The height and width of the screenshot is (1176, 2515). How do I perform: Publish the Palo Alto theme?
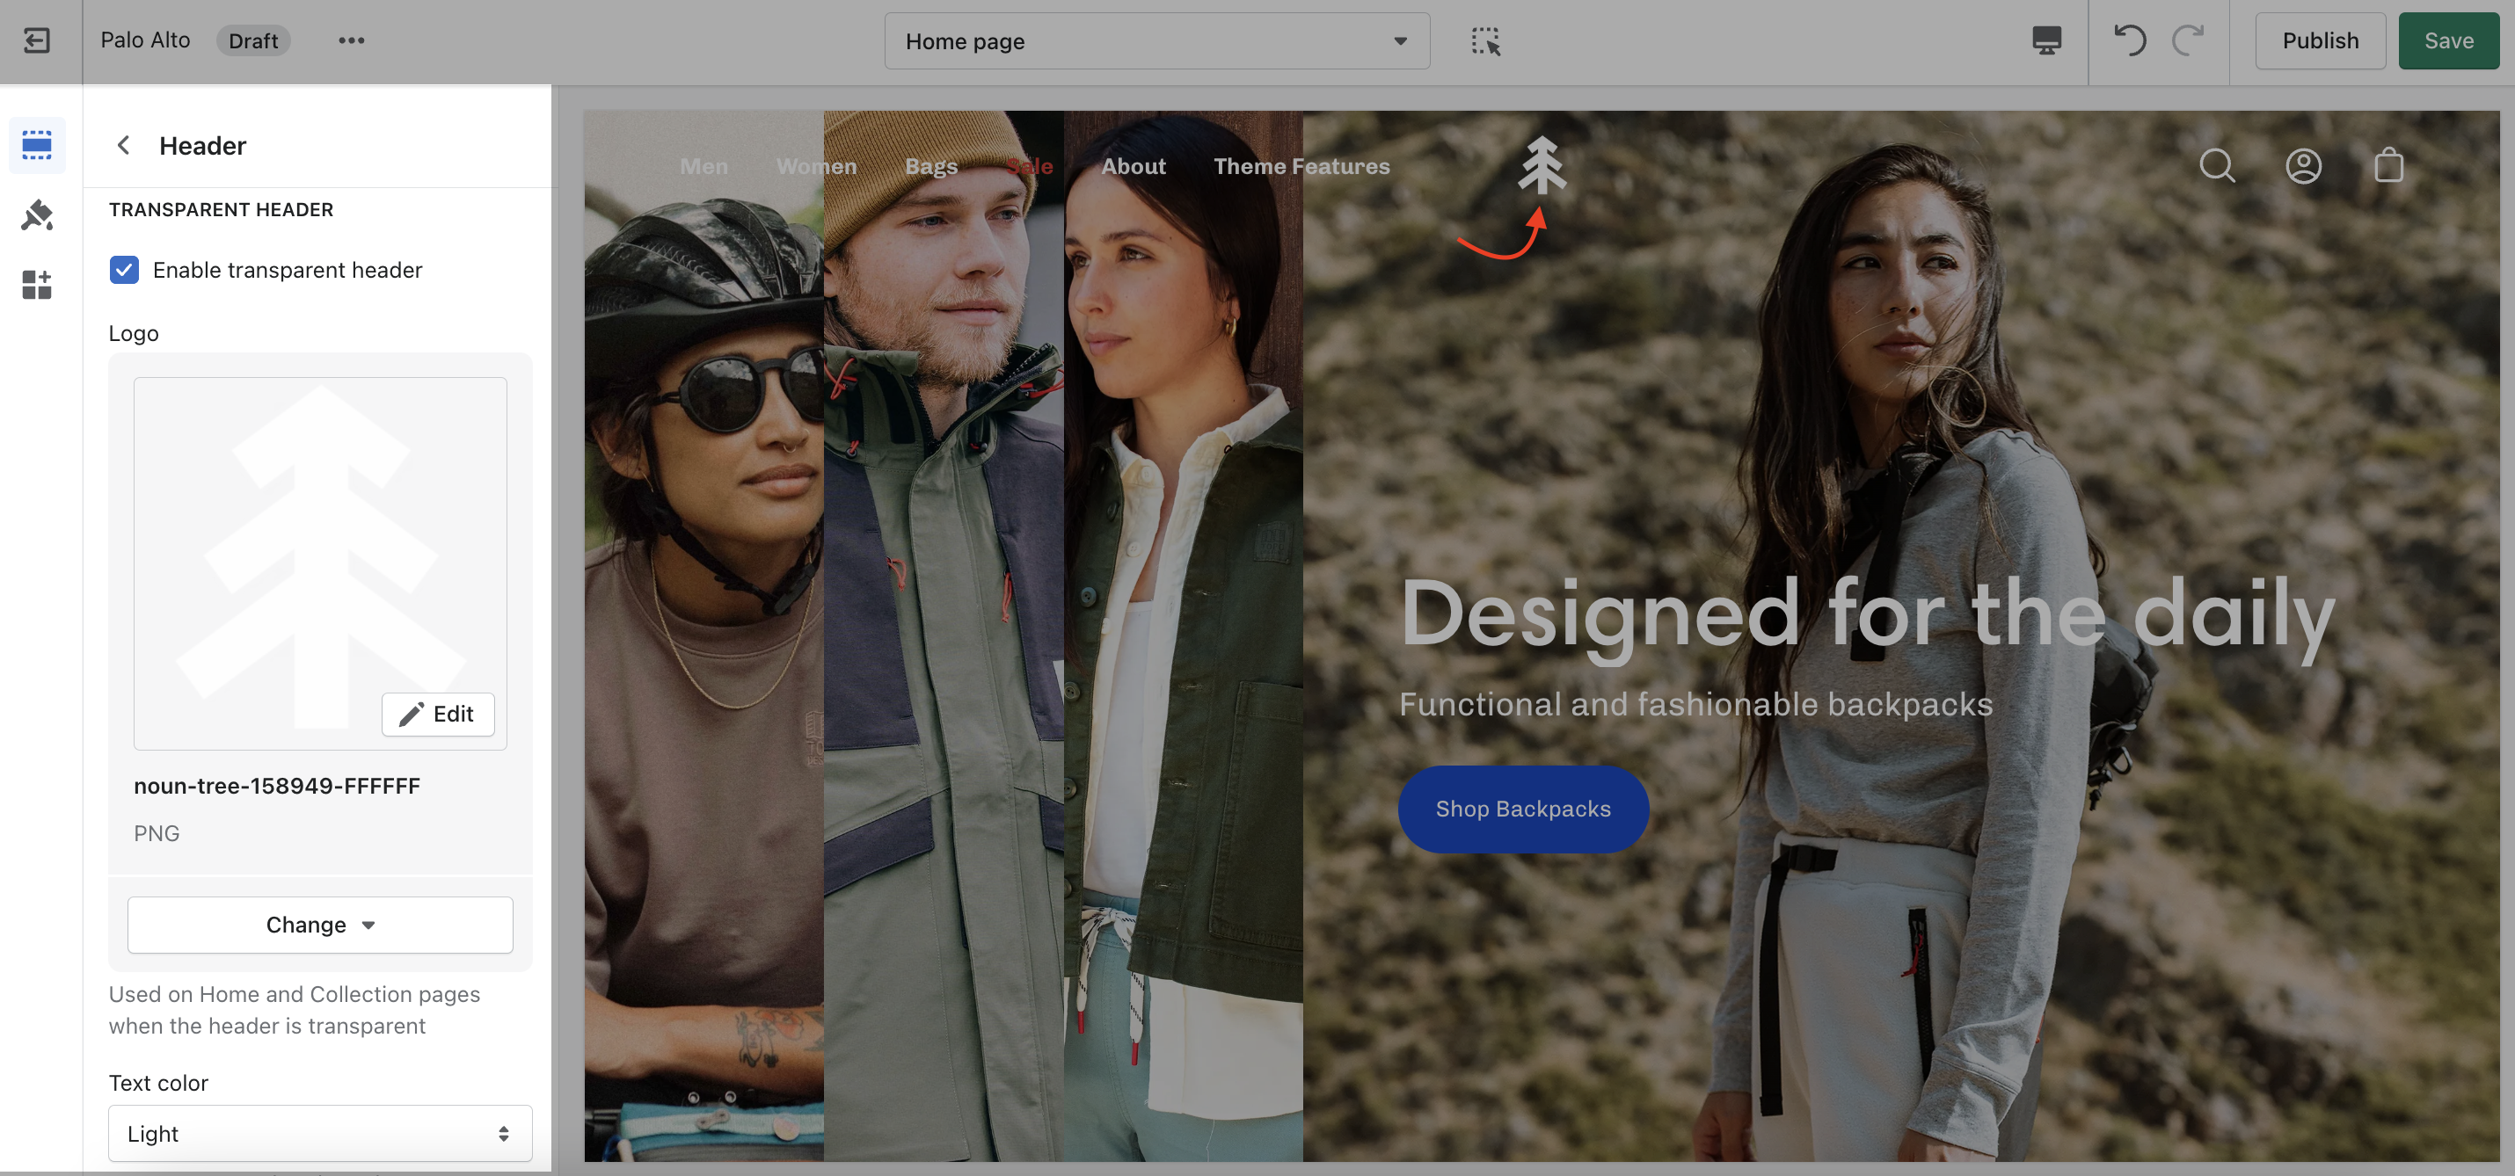click(2319, 40)
